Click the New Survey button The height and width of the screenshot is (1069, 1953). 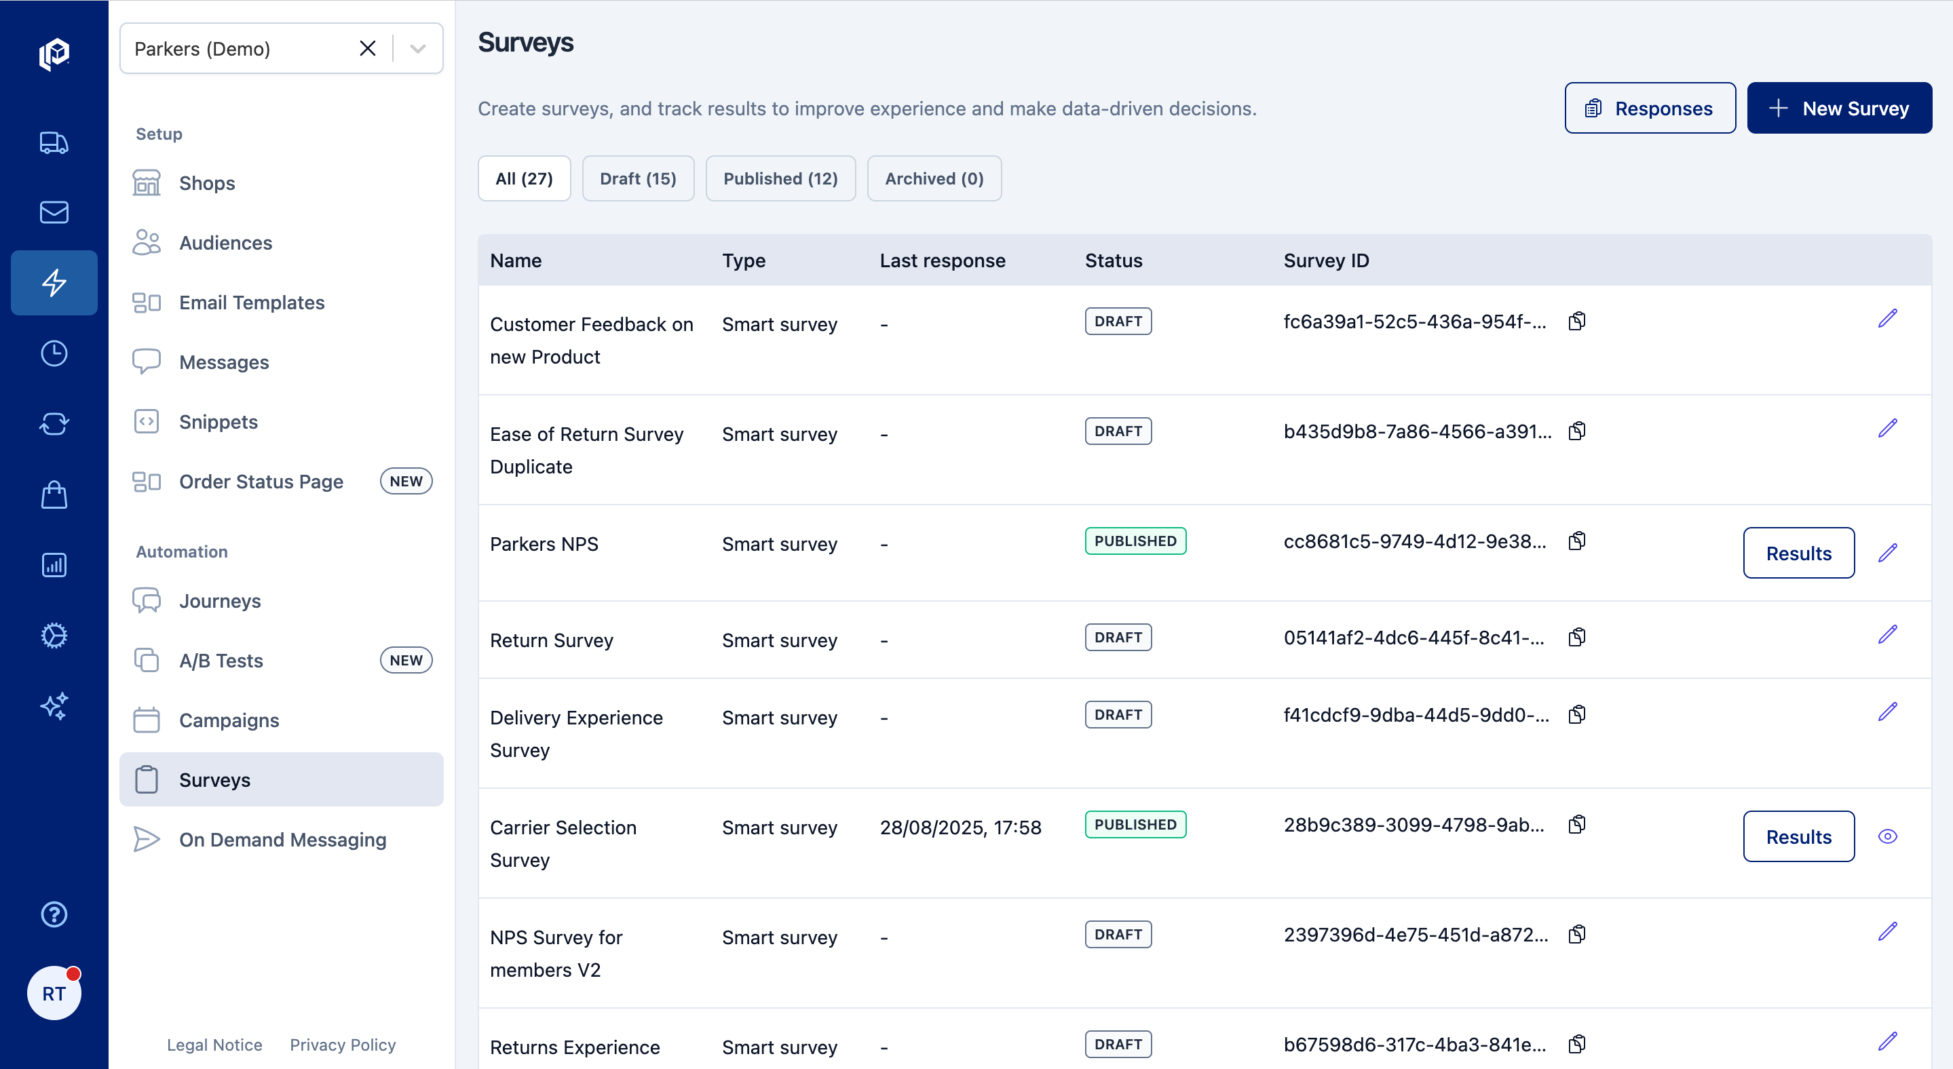[1838, 109]
